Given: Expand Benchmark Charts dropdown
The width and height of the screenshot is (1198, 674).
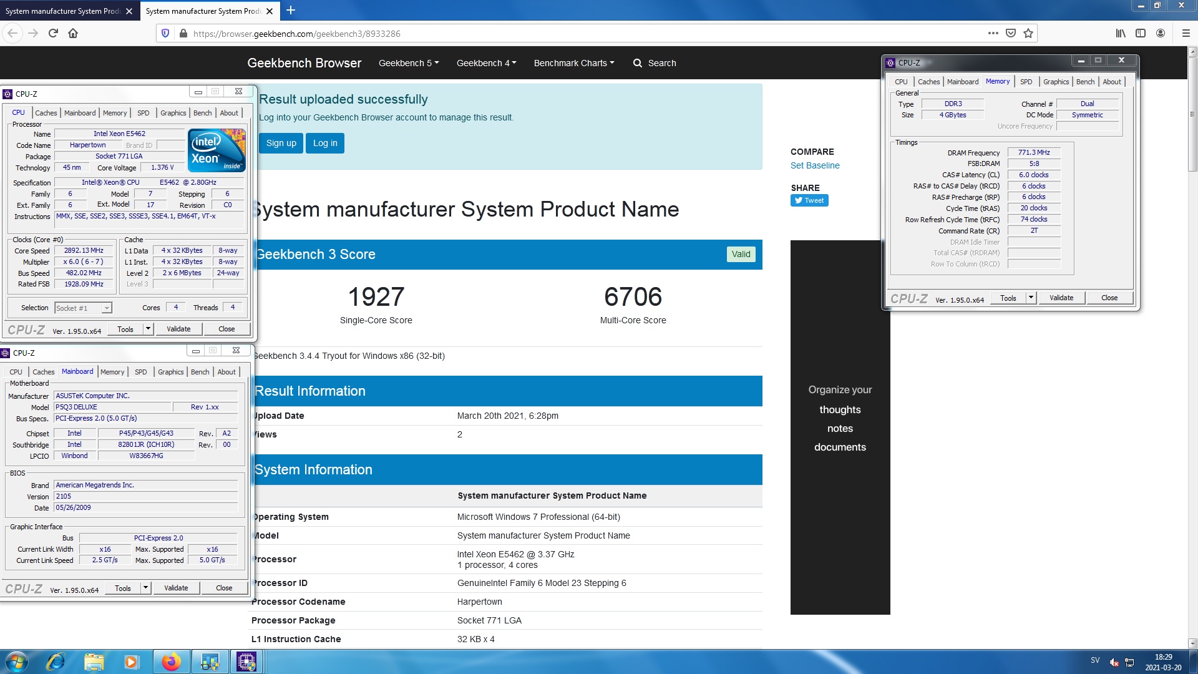Looking at the screenshot, I should (x=574, y=63).
